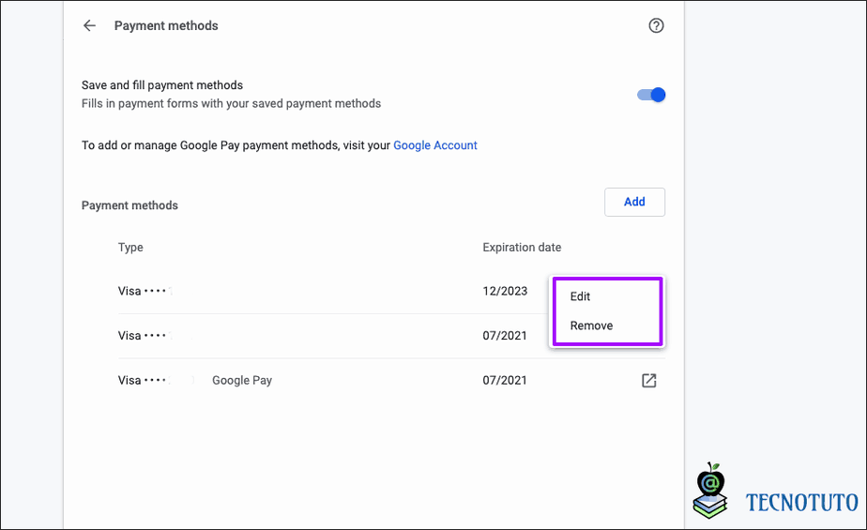
Task: Click the Google Pay label on Visa row
Action: point(242,380)
